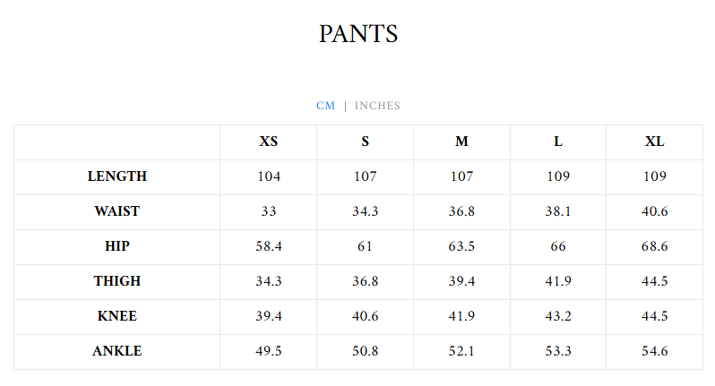
Task: Click the L knee value 43.2
Action: (558, 316)
